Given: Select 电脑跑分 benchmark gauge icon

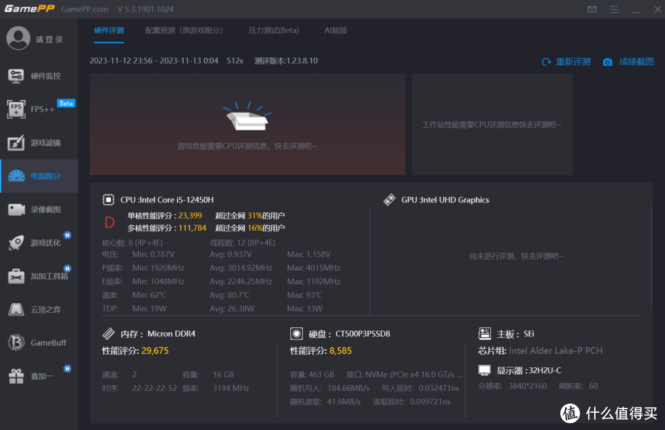Looking at the screenshot, I should point(17,176).
